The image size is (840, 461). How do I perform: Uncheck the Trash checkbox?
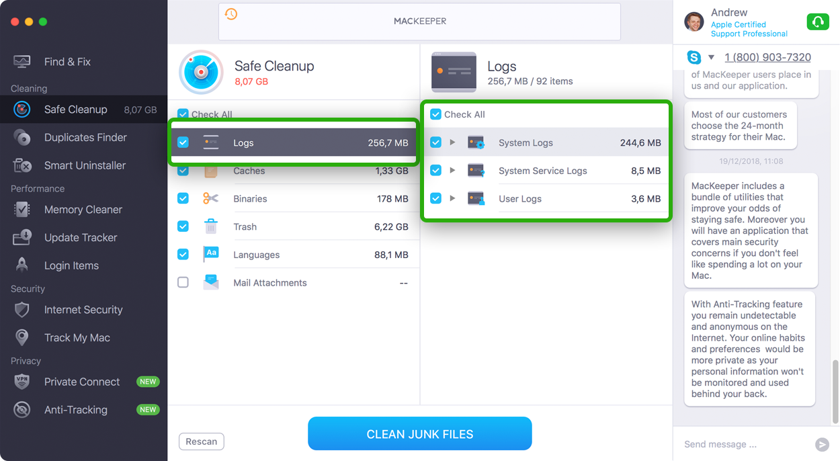pyautogui.click(x=183, y=226)
